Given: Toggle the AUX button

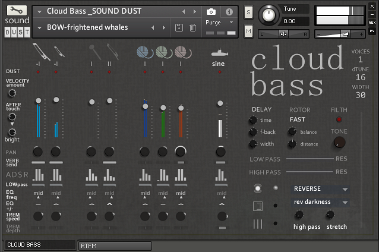Looking at the screenshot, I should tap(372, 23).
